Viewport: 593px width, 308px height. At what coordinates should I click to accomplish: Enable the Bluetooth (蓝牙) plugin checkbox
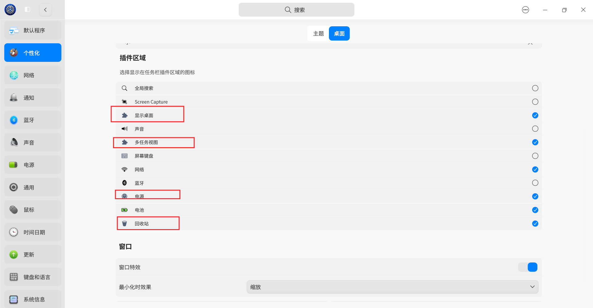[535, 183]
